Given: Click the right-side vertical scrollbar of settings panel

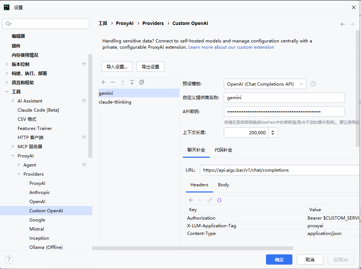Looking at the screenshot, I should [358, 89].
